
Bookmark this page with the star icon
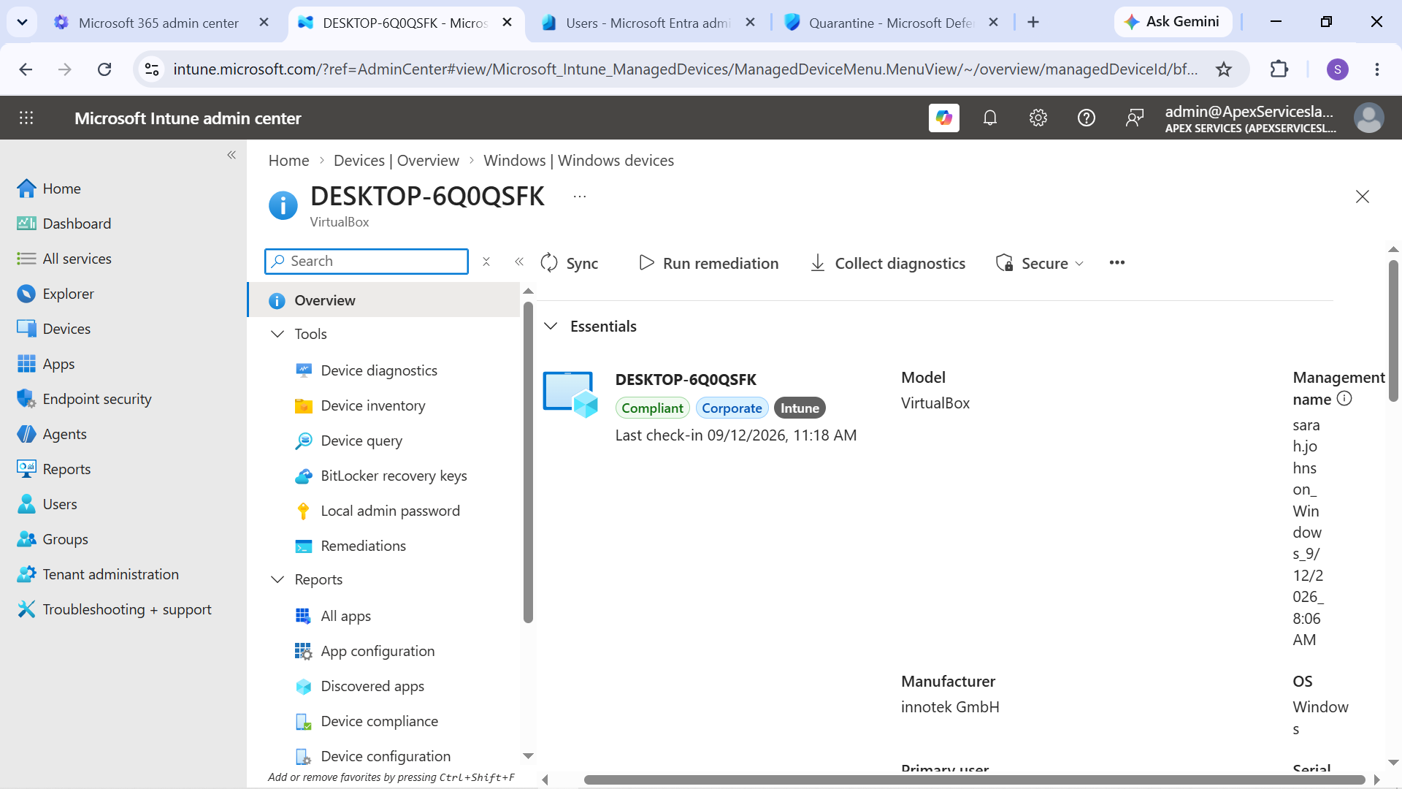click(1224, 69)
